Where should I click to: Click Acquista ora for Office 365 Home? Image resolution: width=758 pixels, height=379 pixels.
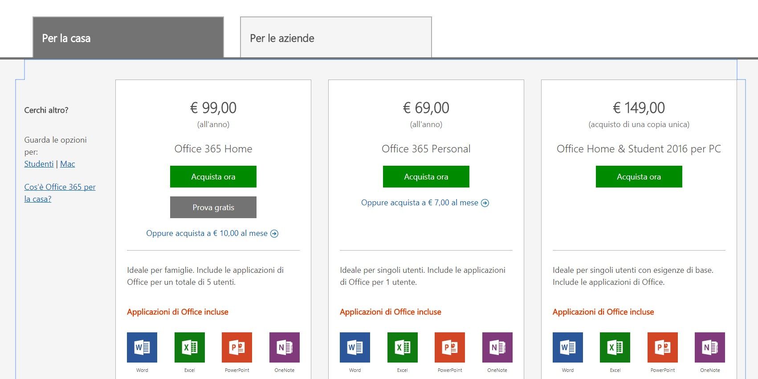coord(213,176)
